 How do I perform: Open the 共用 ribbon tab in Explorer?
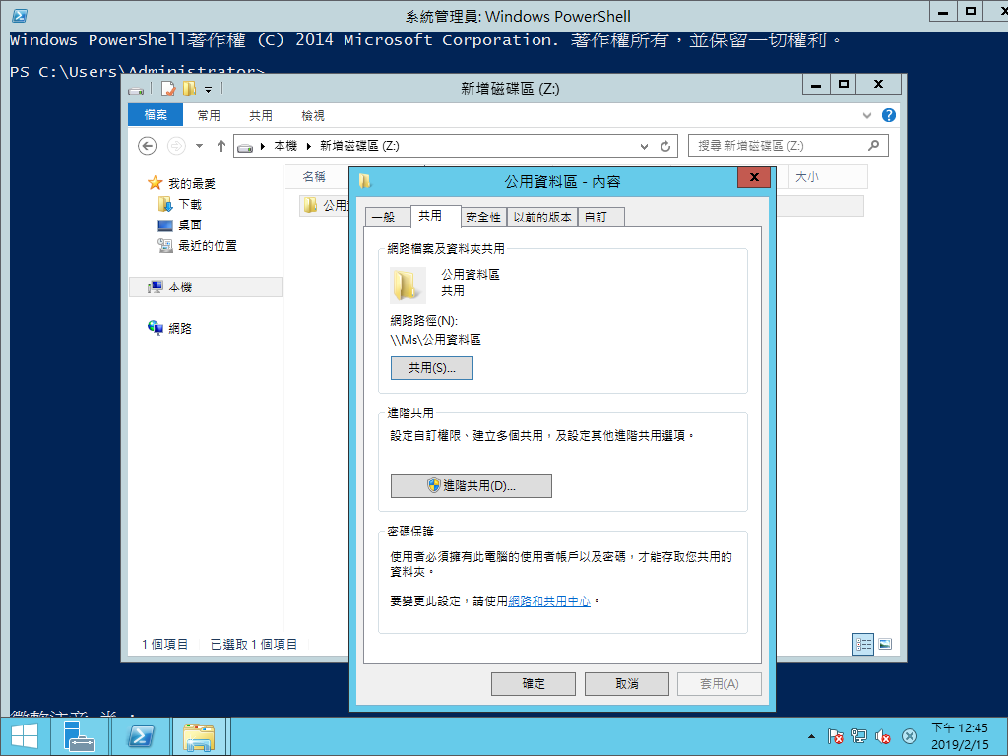260,115
